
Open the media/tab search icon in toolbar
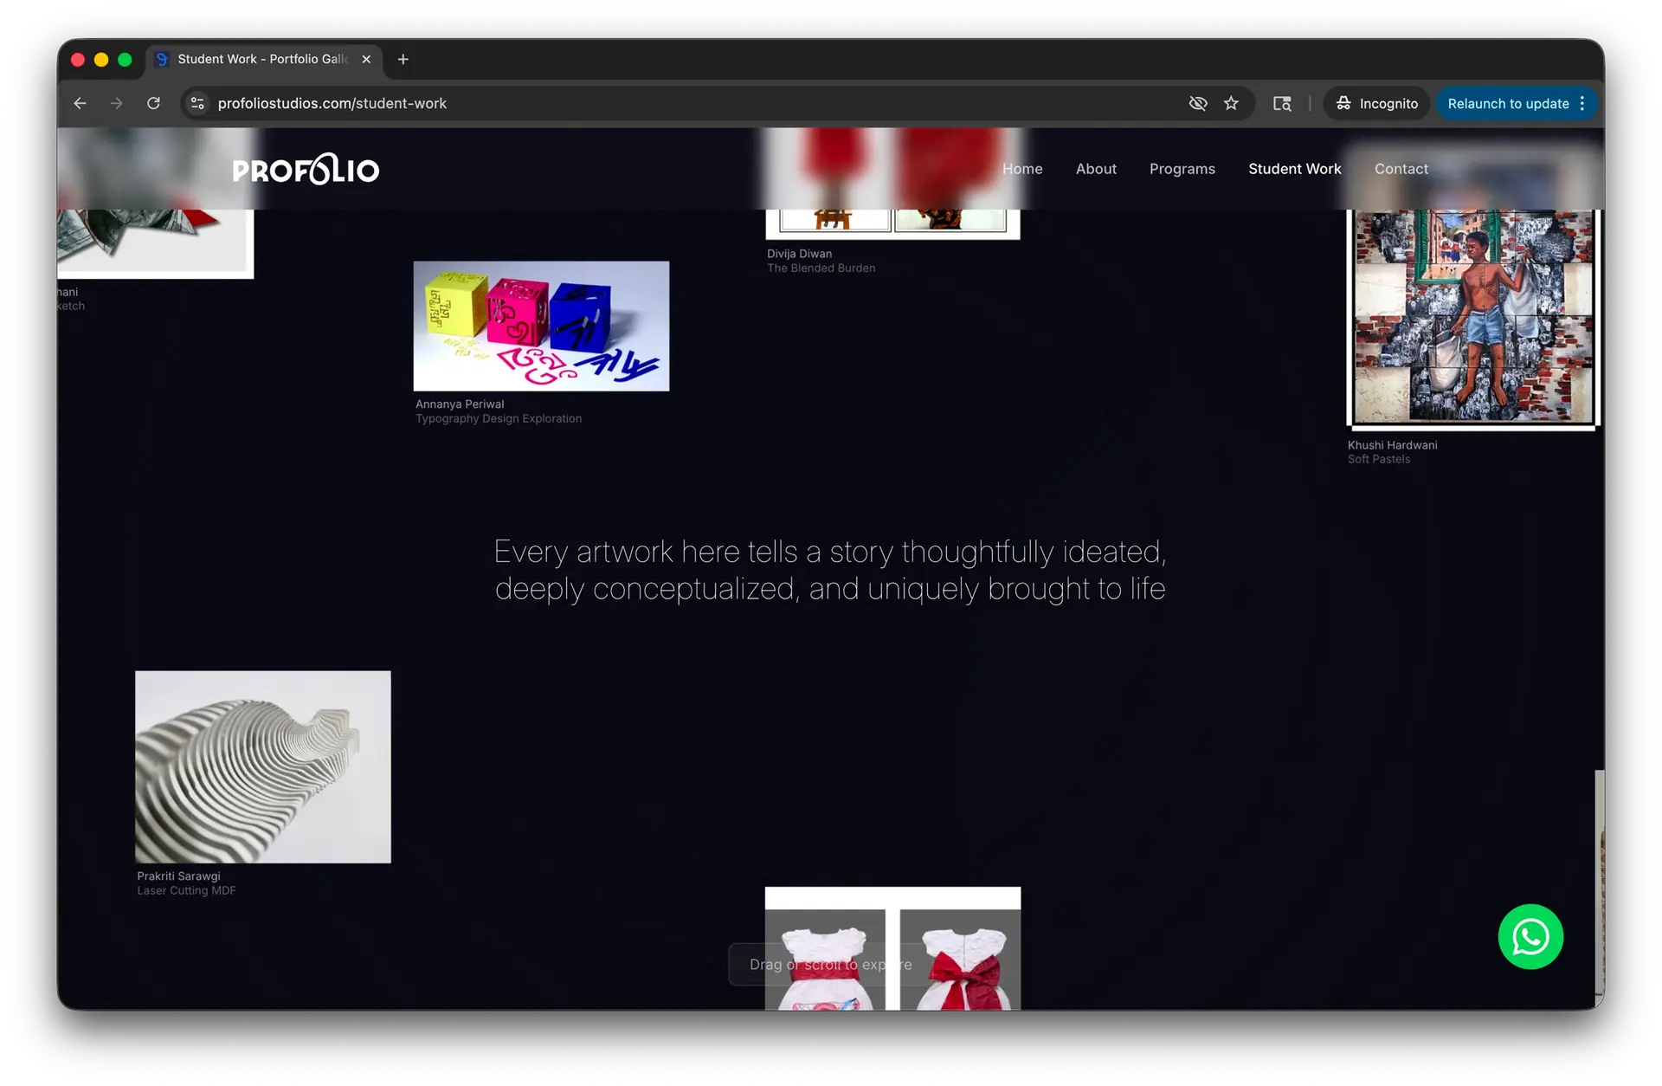tap(1282, 103)
